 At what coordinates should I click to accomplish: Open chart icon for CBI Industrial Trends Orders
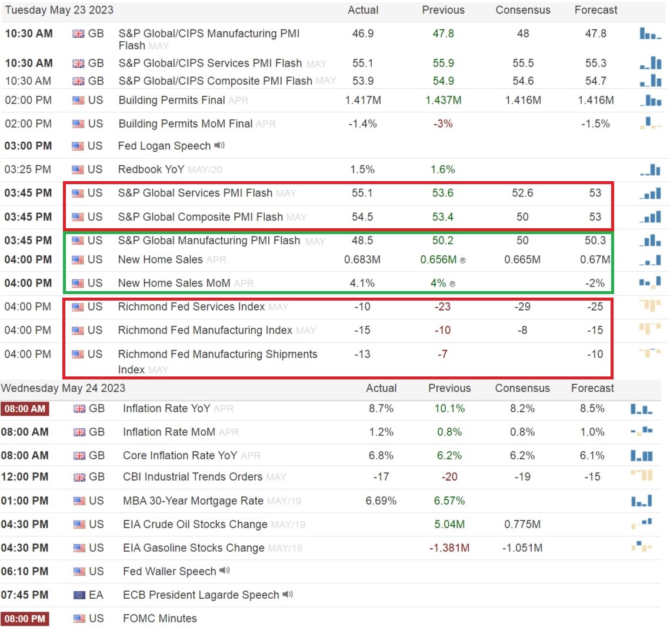[x=641, y=475]
